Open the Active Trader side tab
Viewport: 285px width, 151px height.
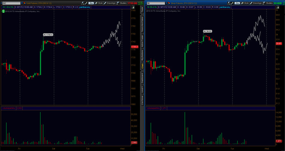[x=142, y=41]
